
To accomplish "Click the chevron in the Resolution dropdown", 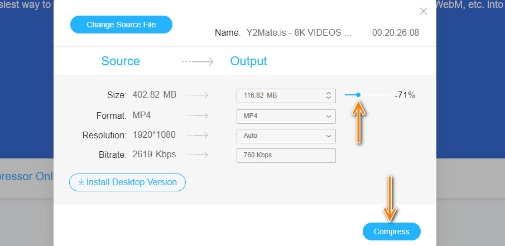I will 328,136.
